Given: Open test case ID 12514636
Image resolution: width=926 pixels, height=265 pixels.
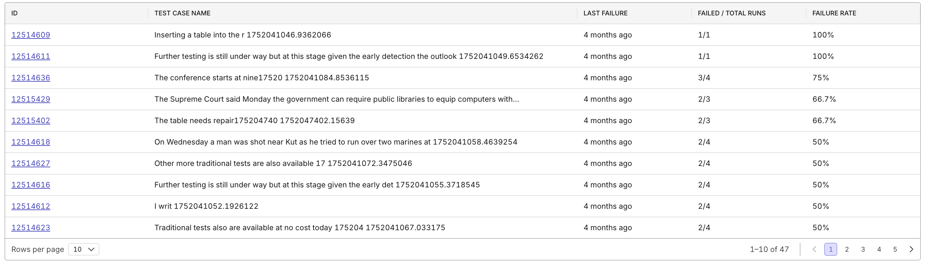Looking at the screenshot, I should 31,78.
